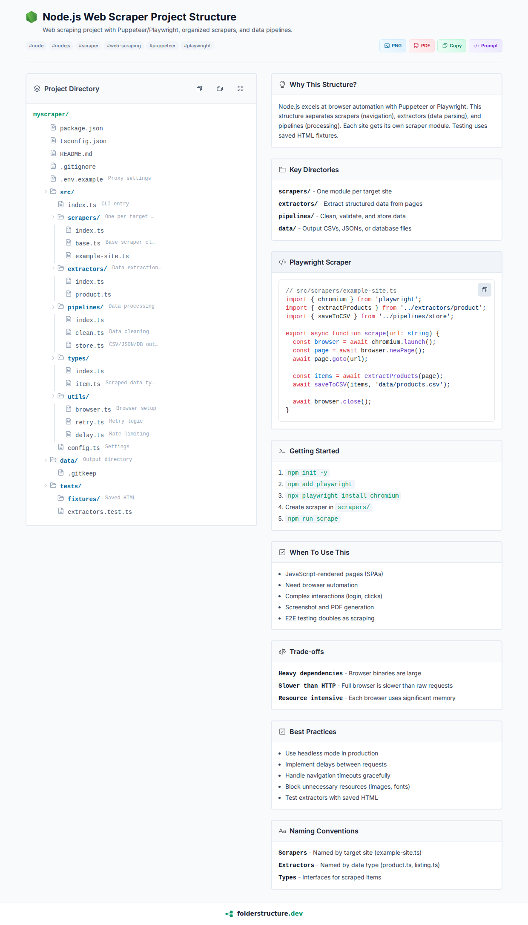528x925 pixels.
Task: Open the folderstructure.dev footer link
Action: [x=270, y=913]
